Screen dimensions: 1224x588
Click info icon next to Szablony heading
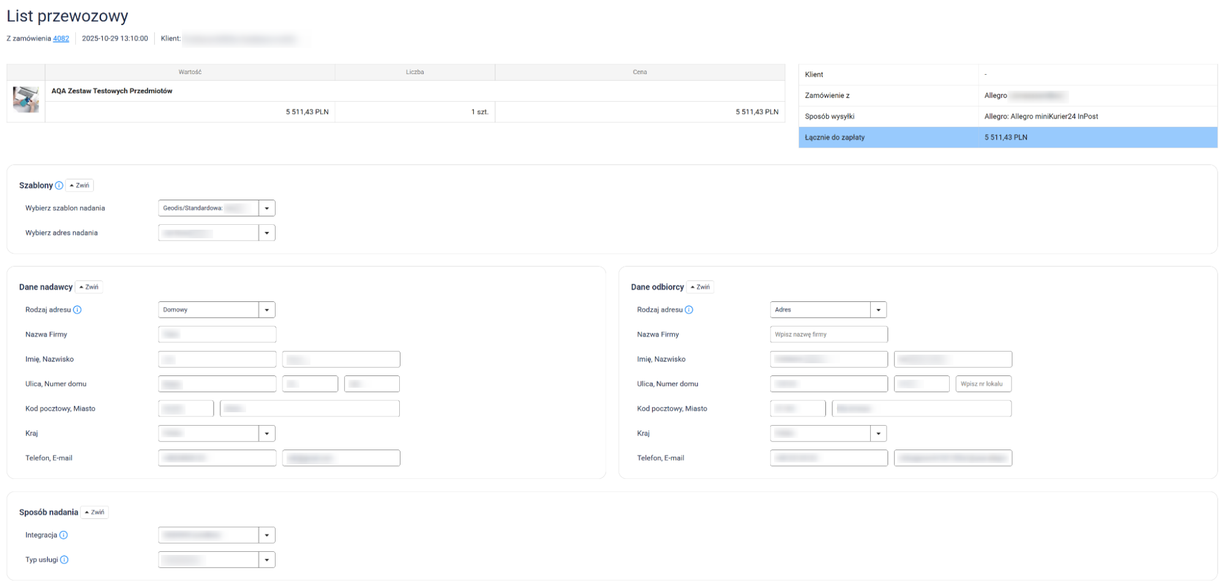59,186
